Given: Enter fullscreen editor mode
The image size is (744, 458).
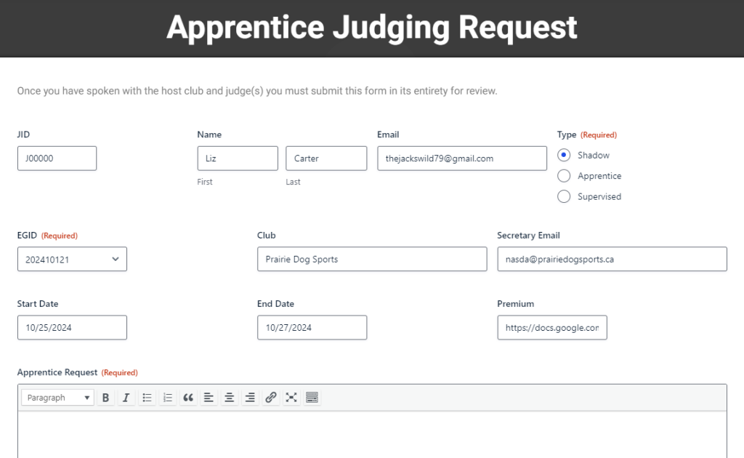Looking at the screenshot, I should coord(291,398).
